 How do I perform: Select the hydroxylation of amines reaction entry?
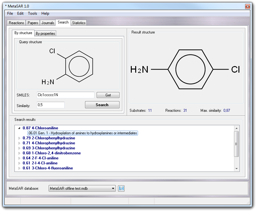(83, 133)
